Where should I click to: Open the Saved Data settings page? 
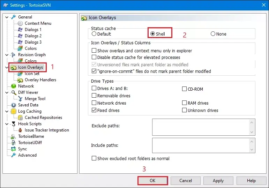tap(28, 105)
